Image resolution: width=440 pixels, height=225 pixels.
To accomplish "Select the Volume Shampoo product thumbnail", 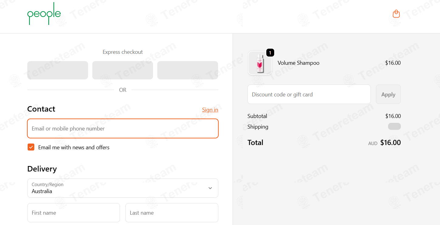I will [x=260, y=63].
